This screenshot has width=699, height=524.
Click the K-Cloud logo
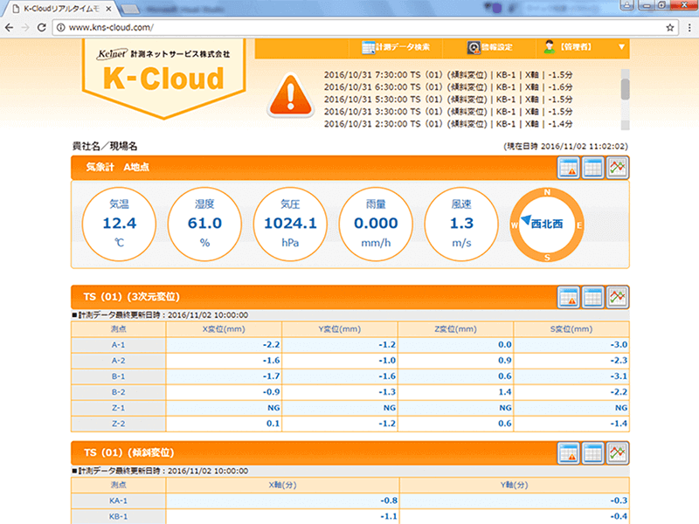(163, 79)
